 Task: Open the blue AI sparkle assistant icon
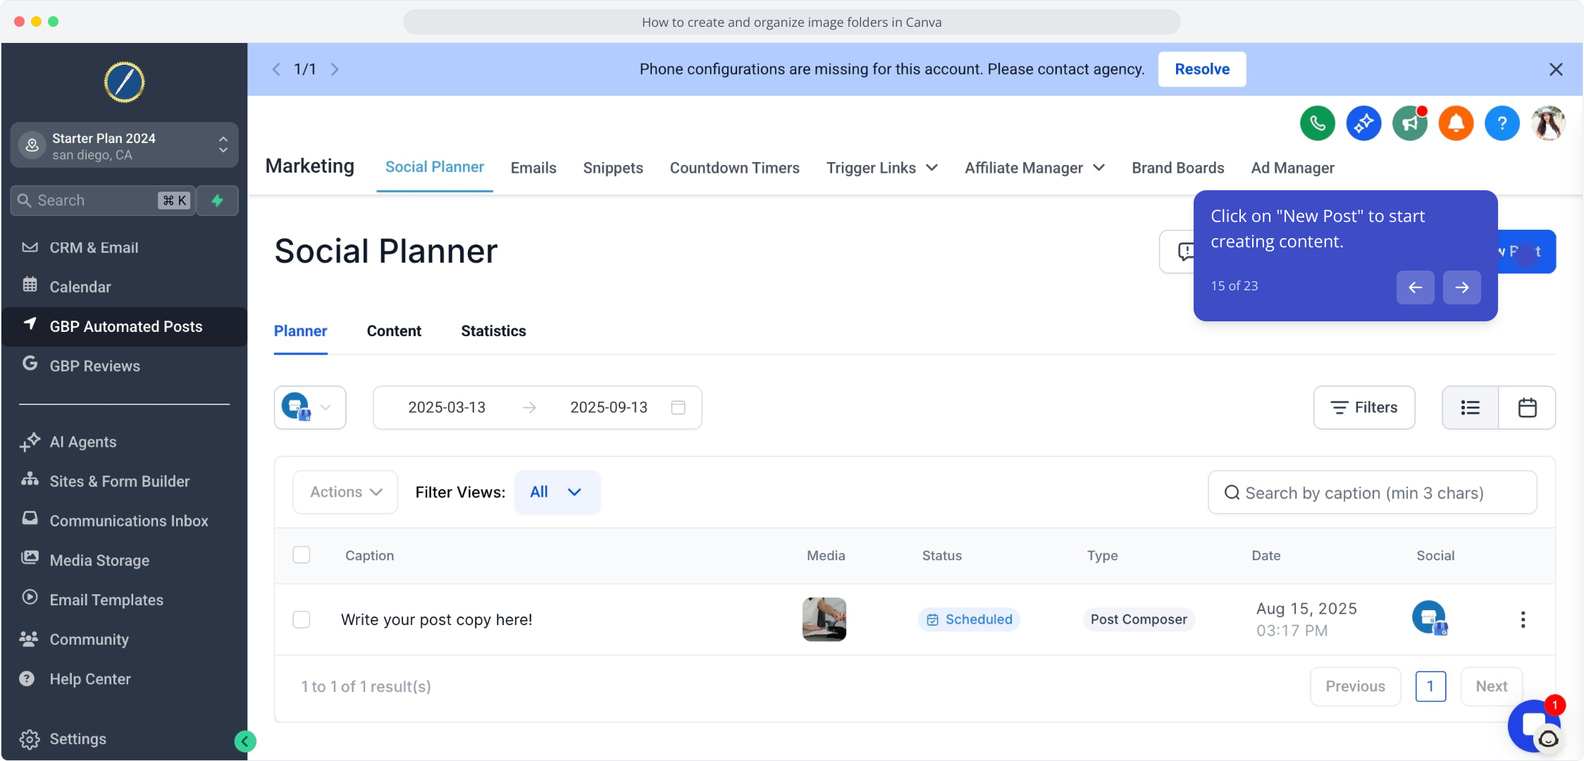tap(1363, 123)
